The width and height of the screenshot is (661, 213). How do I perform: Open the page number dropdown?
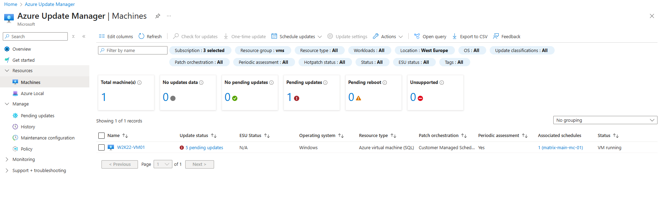pyautogui.click(x=163, y=164)
